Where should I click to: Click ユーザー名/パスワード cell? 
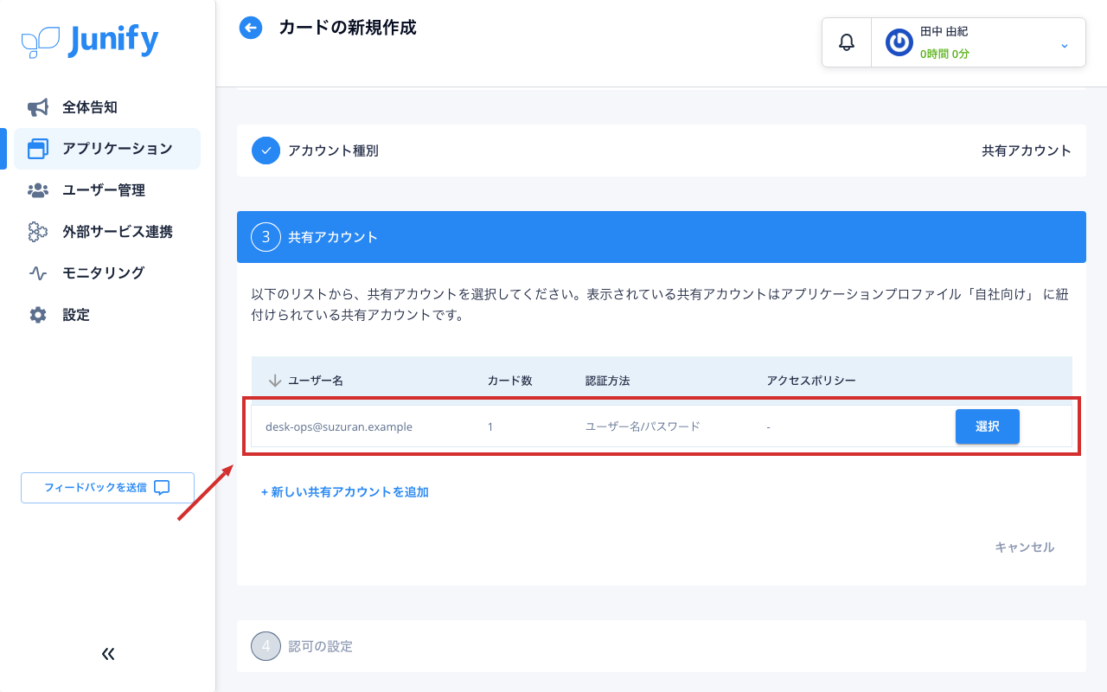[x=643, y=426]
